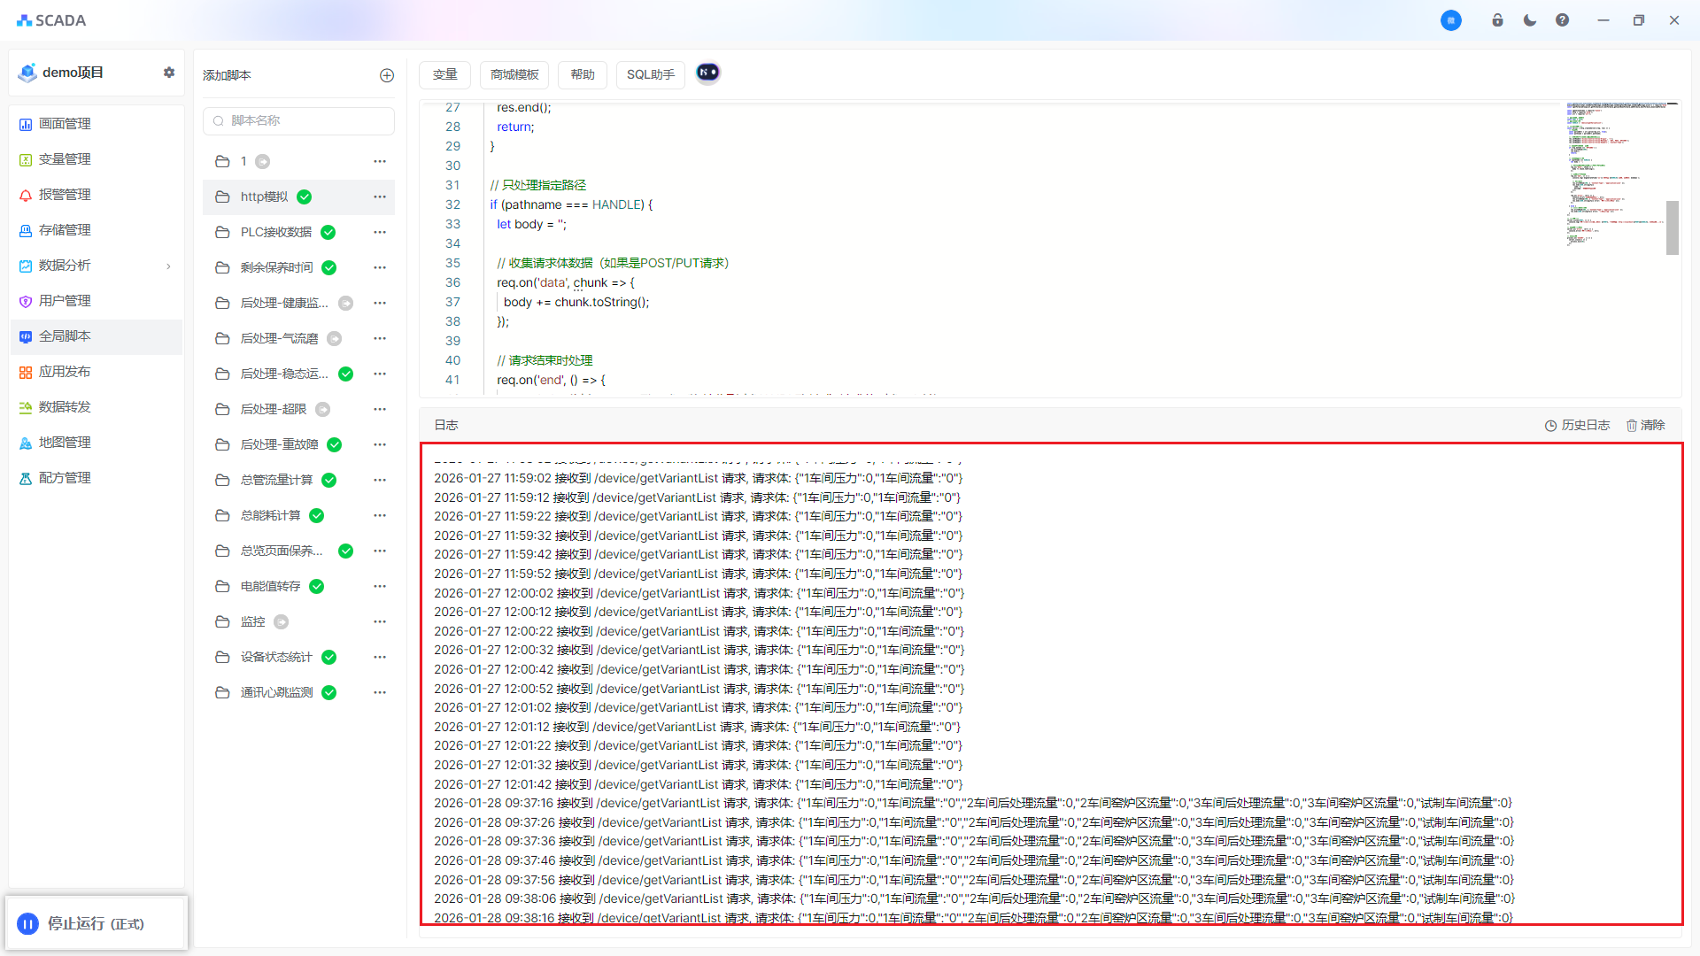The width and height of the screenshot is (1700, 956).
Task: Toggle status of http模拟 script
Action: click(304, 197)
